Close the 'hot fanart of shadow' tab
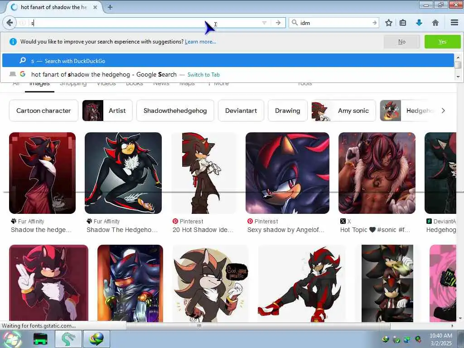 [95, 7]
